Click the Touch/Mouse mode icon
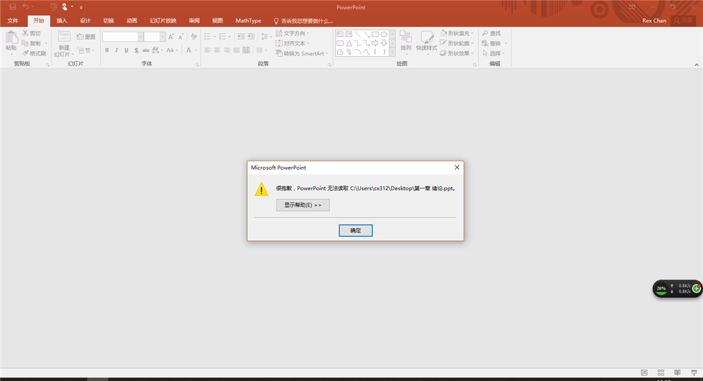 [x=65, y=7]
